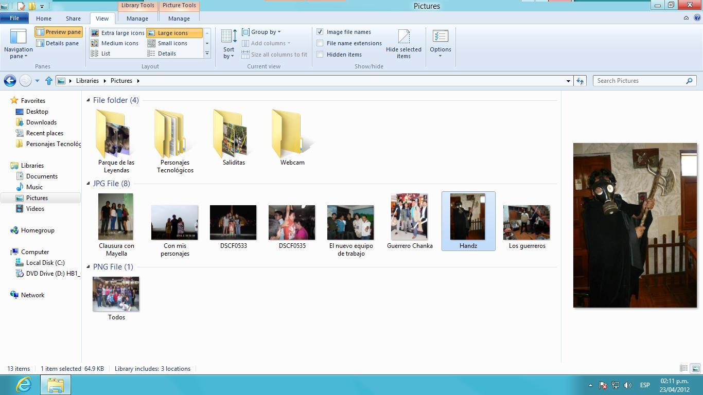The height and width of the screenshot is (395, 703).
Task: Click the Details pane button
Action: click(x=58, y=43)
